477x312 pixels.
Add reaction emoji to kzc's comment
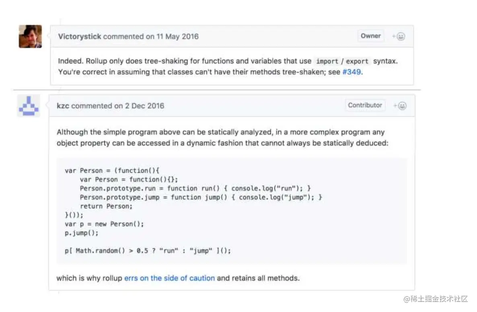400,106
